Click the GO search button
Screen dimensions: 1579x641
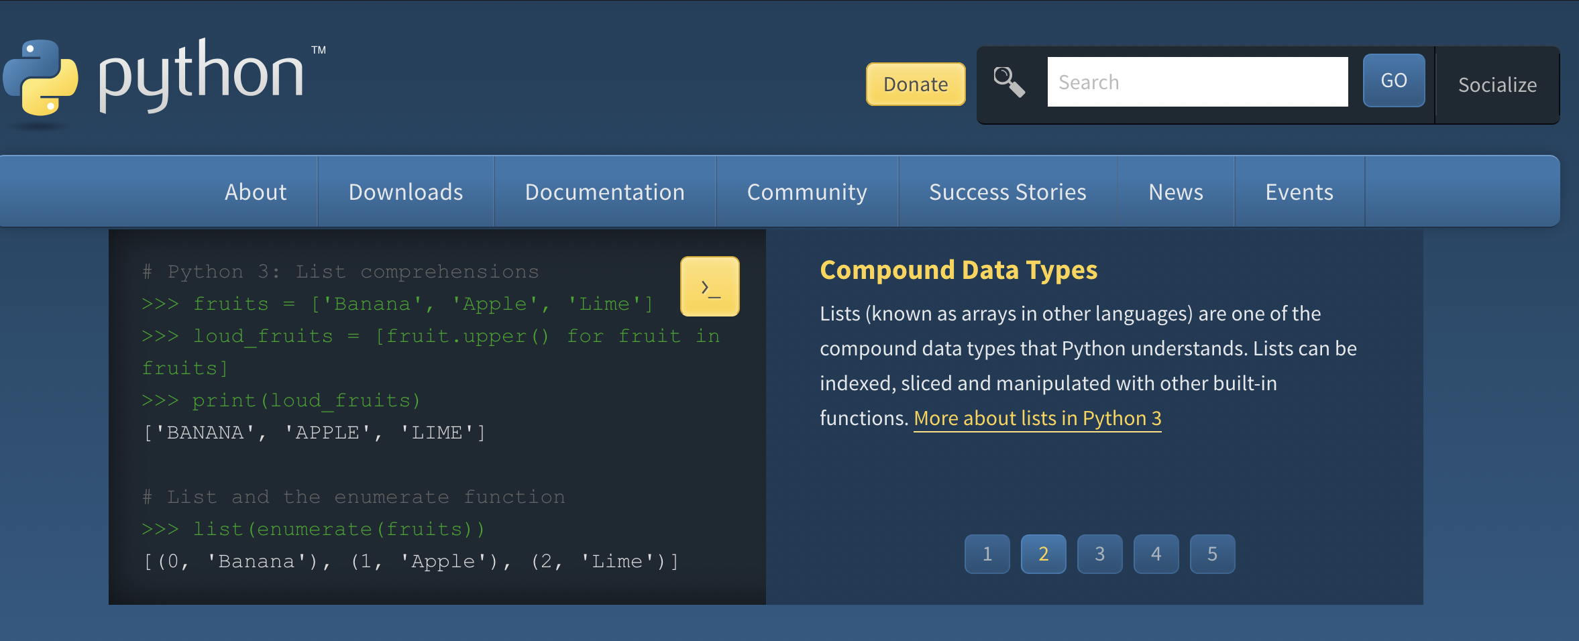click(x=1394, y=80)
